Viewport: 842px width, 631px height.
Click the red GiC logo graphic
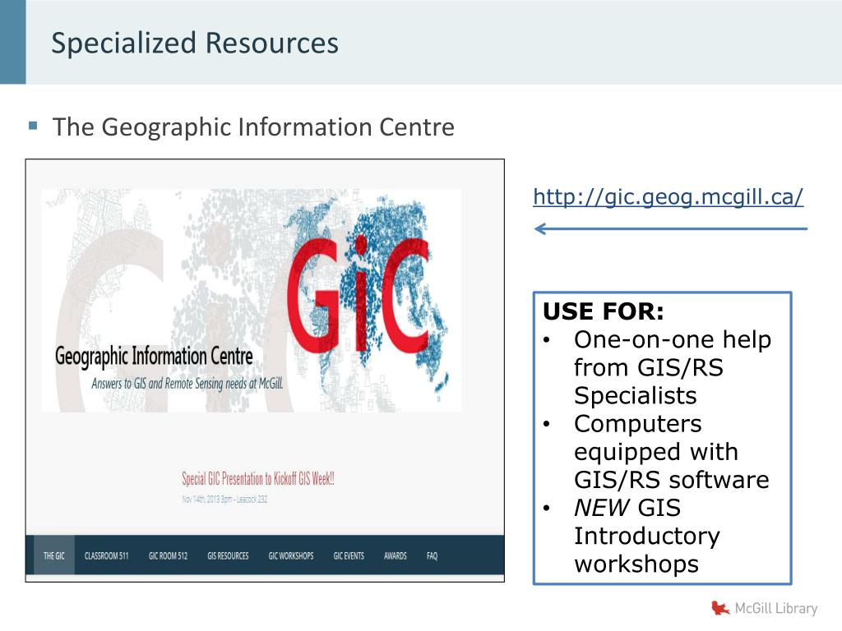[358, 295]
